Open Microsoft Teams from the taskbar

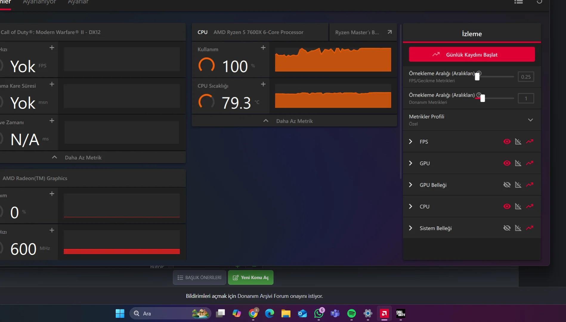pos(335,313)
